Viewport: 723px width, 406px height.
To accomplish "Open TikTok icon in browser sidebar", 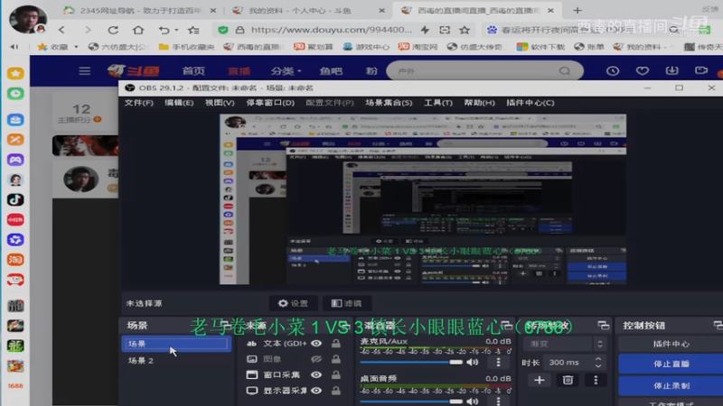I will click(15, 199).
